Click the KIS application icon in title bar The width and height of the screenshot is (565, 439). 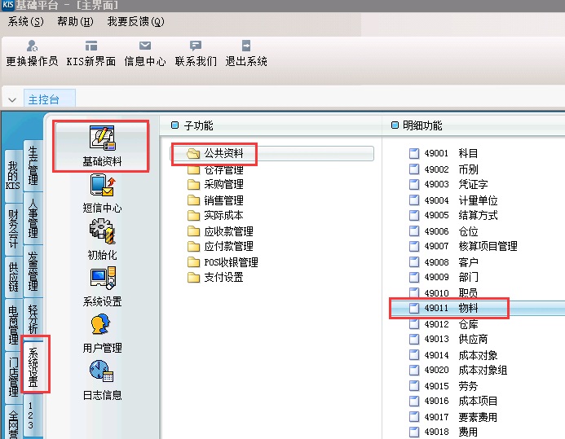[8, 5]
